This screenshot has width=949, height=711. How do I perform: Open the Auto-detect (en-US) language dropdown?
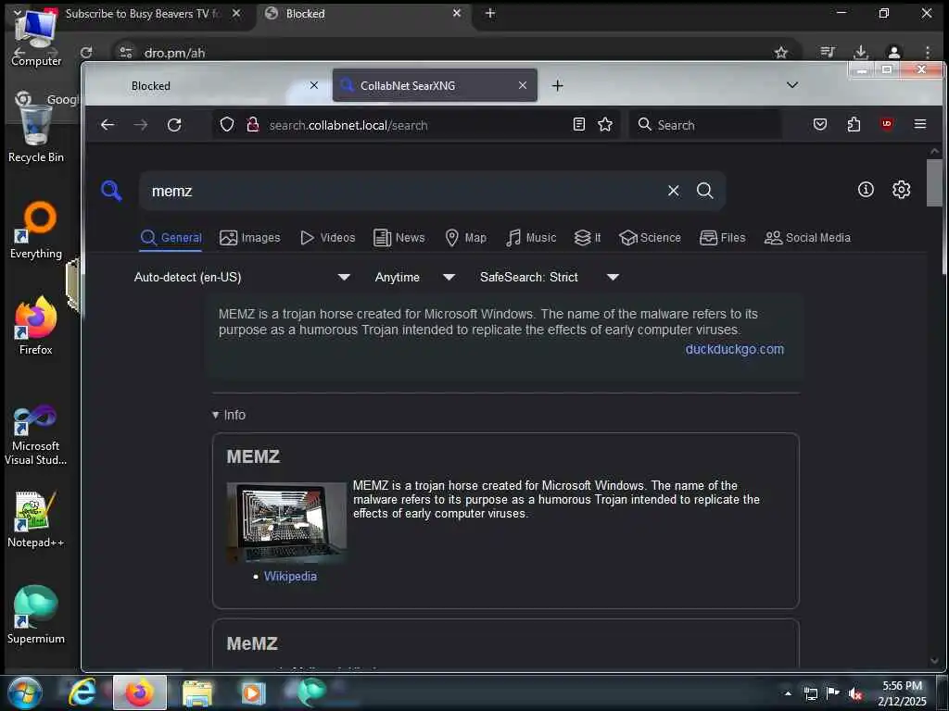pyautogui.click(x=242, y=277)
